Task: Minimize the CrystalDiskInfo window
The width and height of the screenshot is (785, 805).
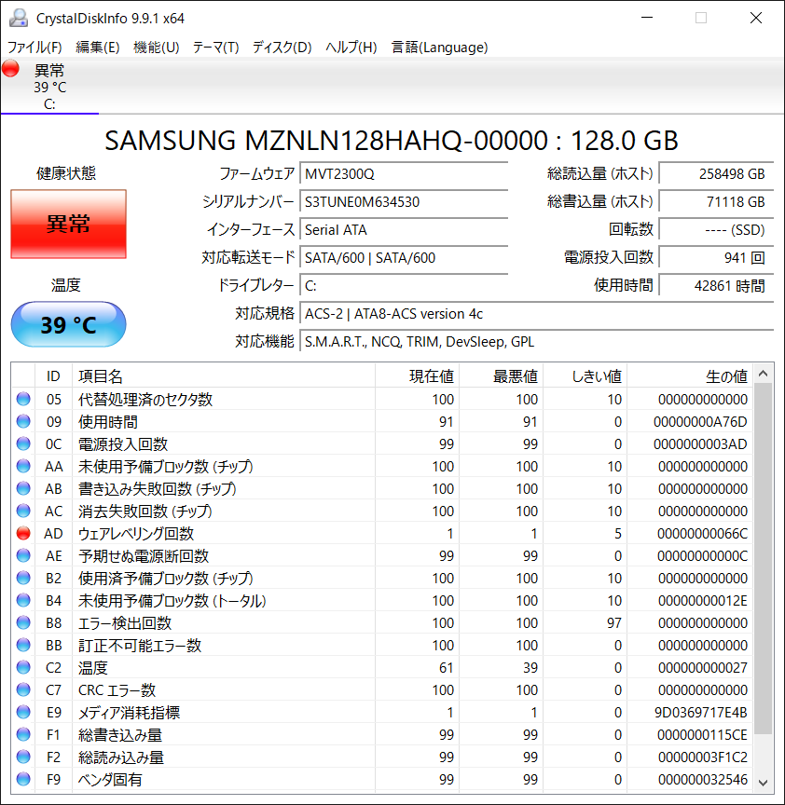Action: tap(647, 18)
